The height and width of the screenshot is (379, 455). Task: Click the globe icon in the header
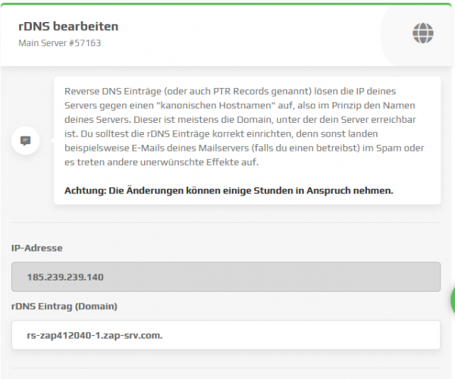coord(423,33)
